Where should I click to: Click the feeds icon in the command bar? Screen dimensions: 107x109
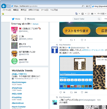[x=83, y=14]
